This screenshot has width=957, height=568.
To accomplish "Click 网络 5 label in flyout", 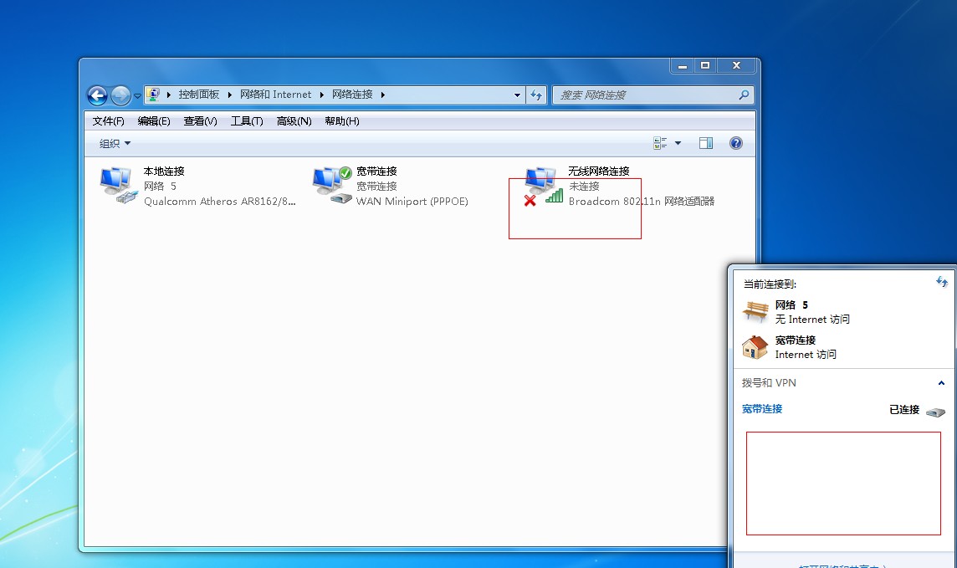I will 791,305.
